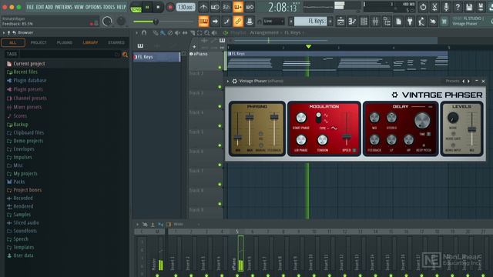Open the playlist window icon
493x277 pixels.
(x=340, y=22)
